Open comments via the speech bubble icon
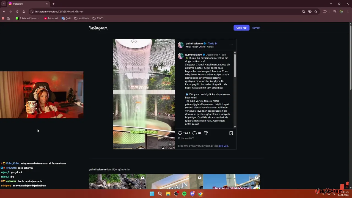352x198 pixels. point(194,133)
